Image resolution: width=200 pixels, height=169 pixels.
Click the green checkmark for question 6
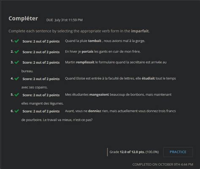(x=17, y=111)
